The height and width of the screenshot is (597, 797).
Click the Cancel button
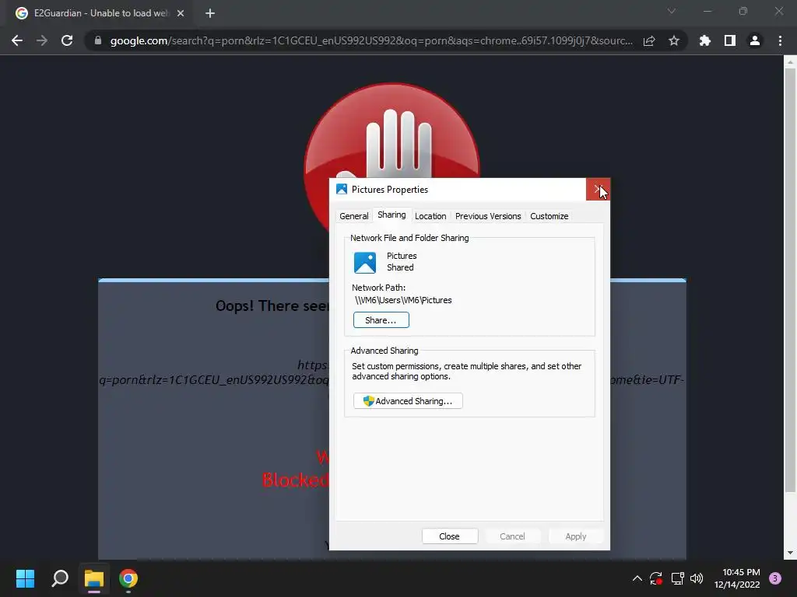512,536
